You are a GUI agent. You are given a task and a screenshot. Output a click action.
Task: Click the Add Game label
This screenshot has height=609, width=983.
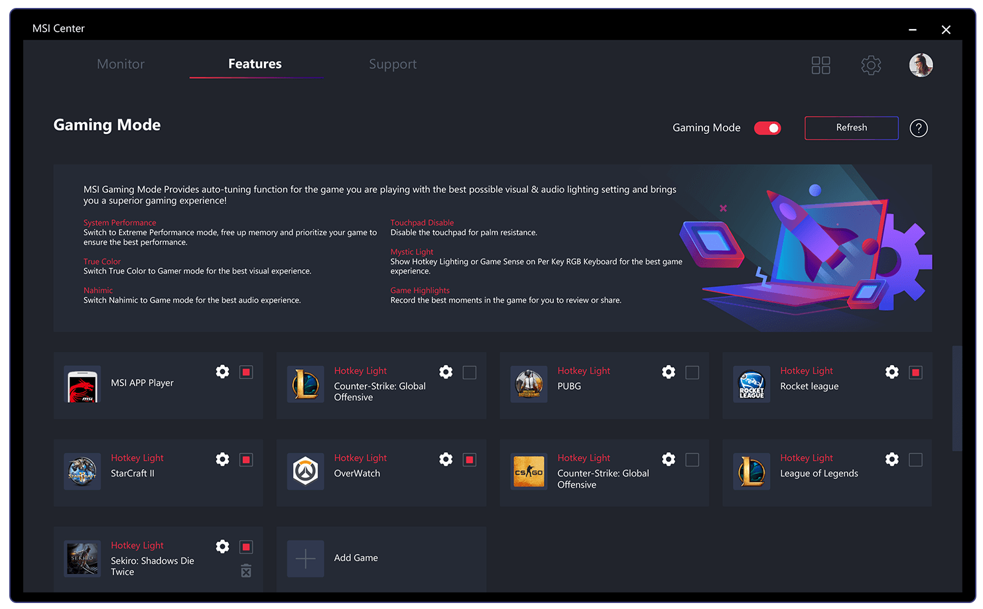(x=356, y=558)
